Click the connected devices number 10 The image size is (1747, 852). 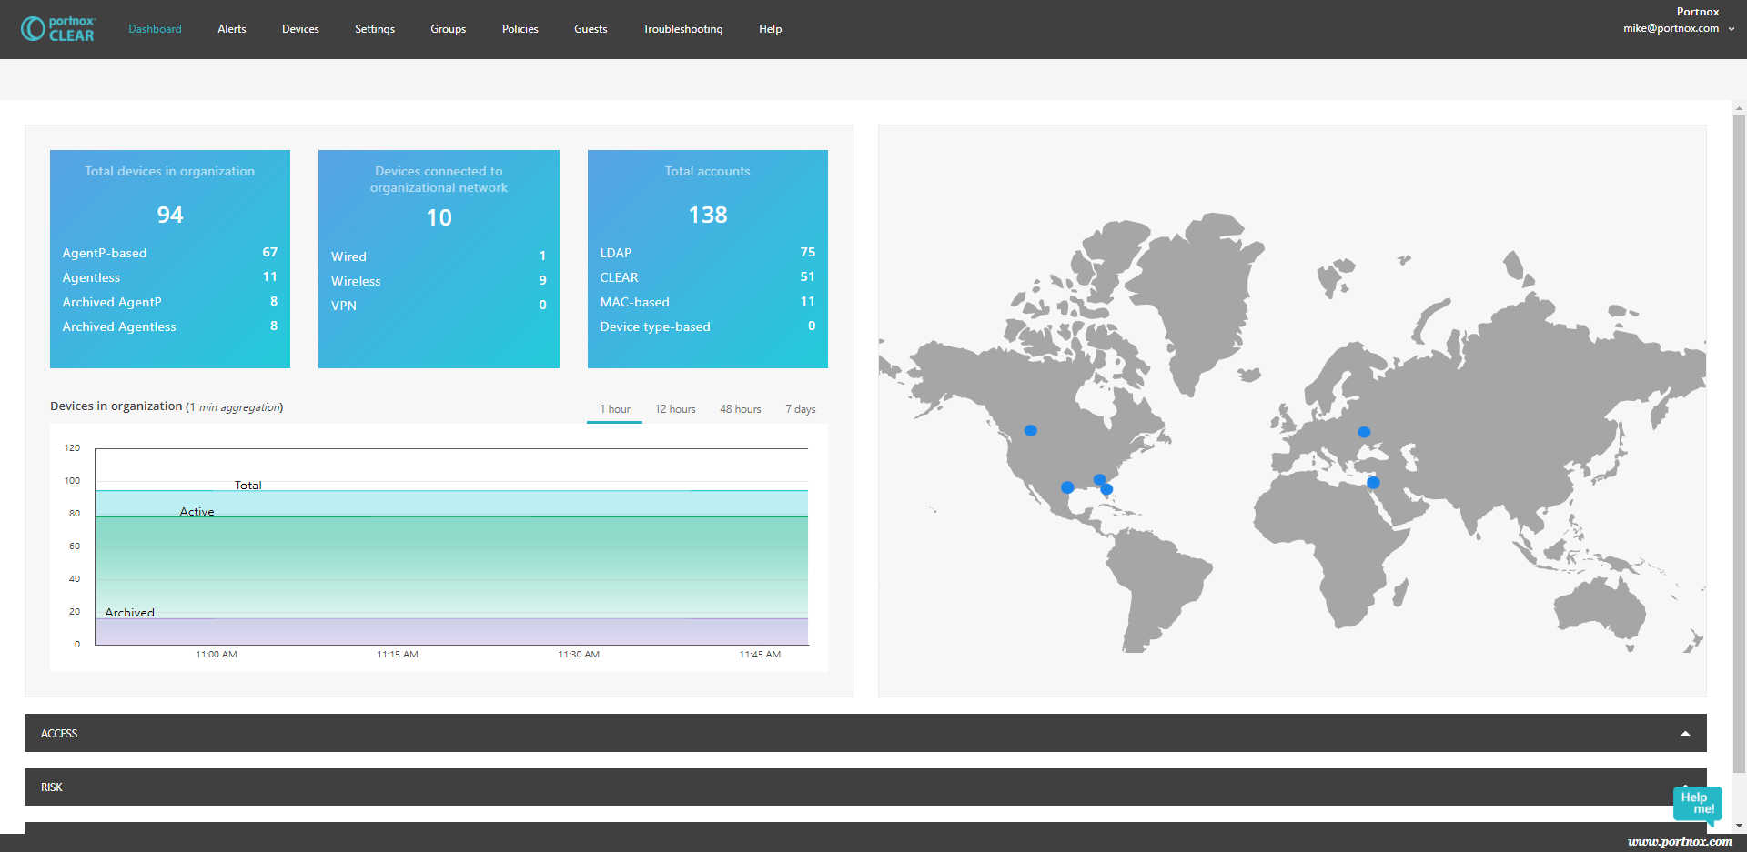(x=439, y=217)
